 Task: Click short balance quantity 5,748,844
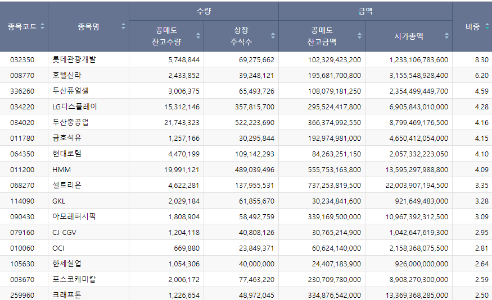point(184,60)
